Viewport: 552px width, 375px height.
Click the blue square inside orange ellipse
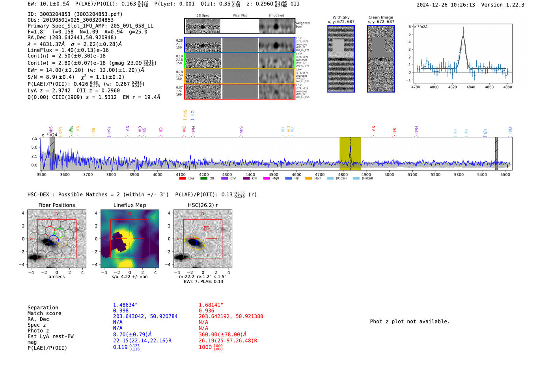194,243
